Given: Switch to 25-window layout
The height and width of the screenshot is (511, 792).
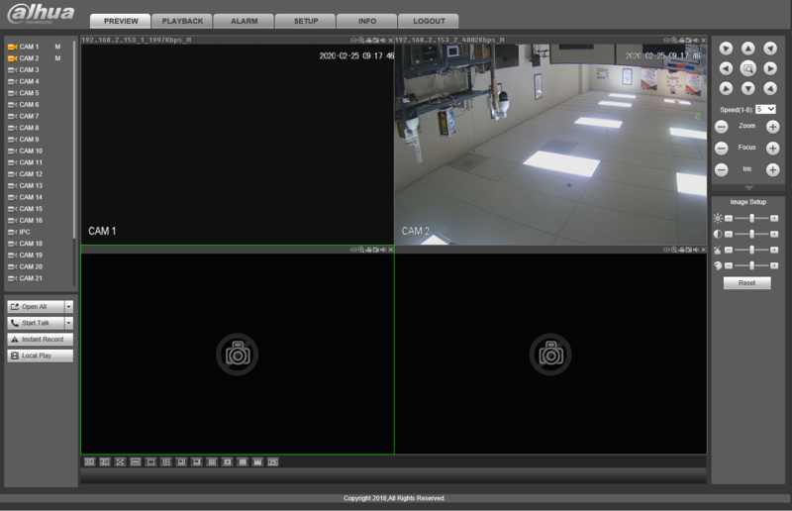Looking at the screenshot, I should pos(273,461).
